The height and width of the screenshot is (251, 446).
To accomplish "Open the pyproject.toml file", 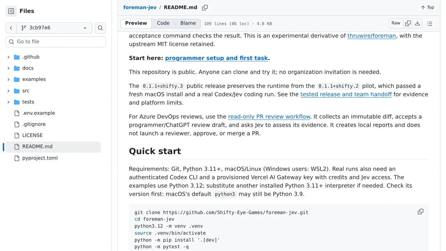I will (x=40, y=158).
